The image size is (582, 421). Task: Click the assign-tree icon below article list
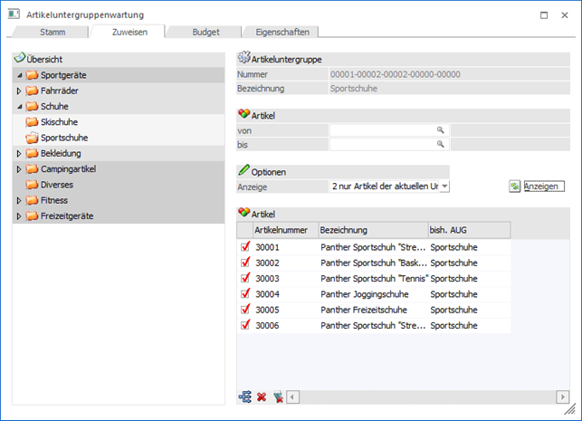tap(244, 397)
